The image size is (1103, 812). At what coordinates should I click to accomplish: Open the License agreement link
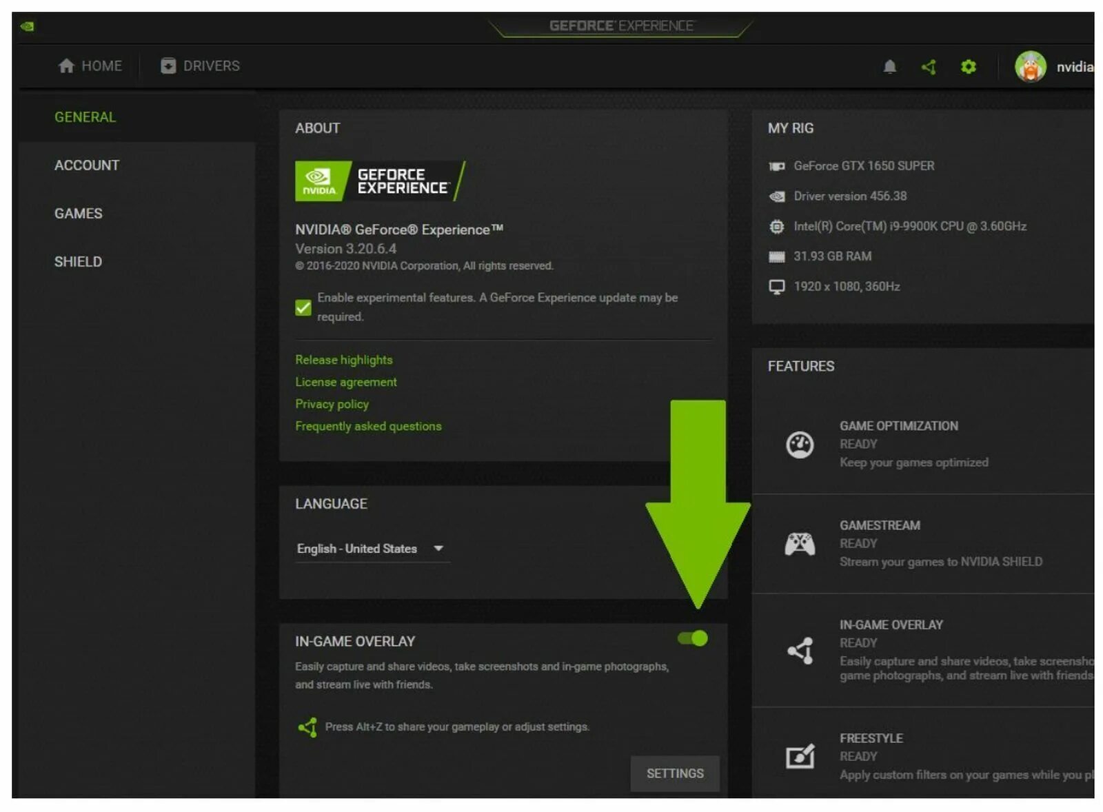tap(346, 382)
